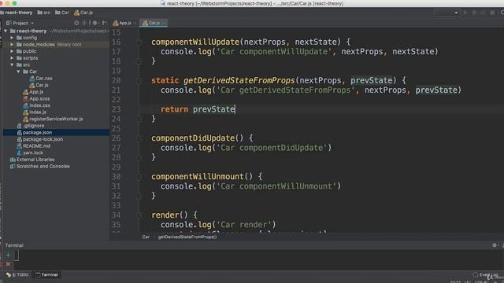Image resolution: width=504 pixels, height=283 pixels.
Task: Open the run configuration dropdown
Action: (x=447, y=13)
